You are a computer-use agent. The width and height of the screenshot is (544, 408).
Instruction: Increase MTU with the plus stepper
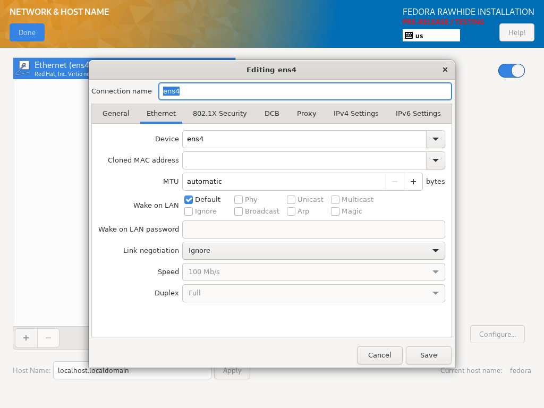[413, 182]
